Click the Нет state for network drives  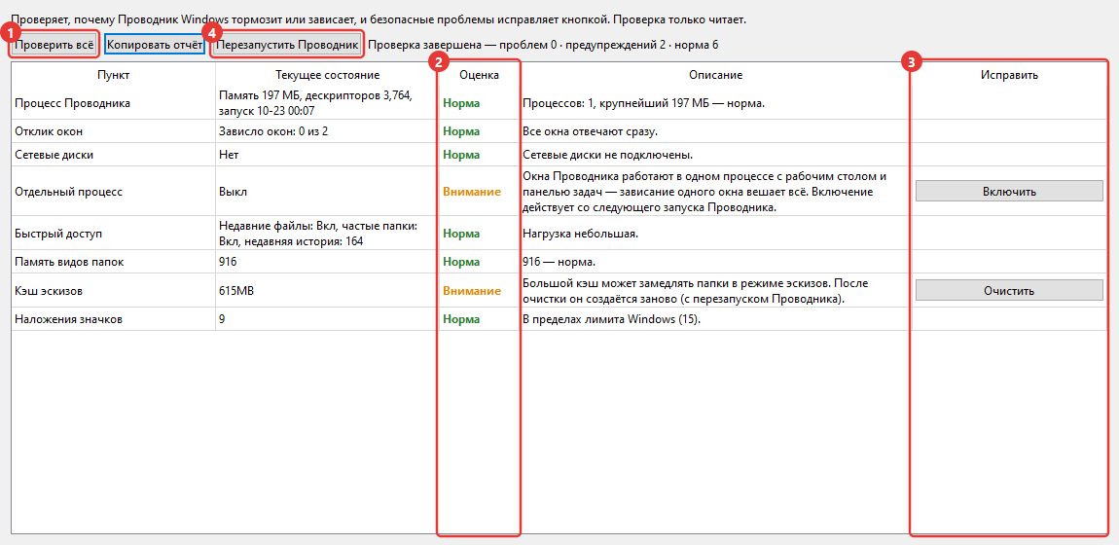tap(327, 155)
